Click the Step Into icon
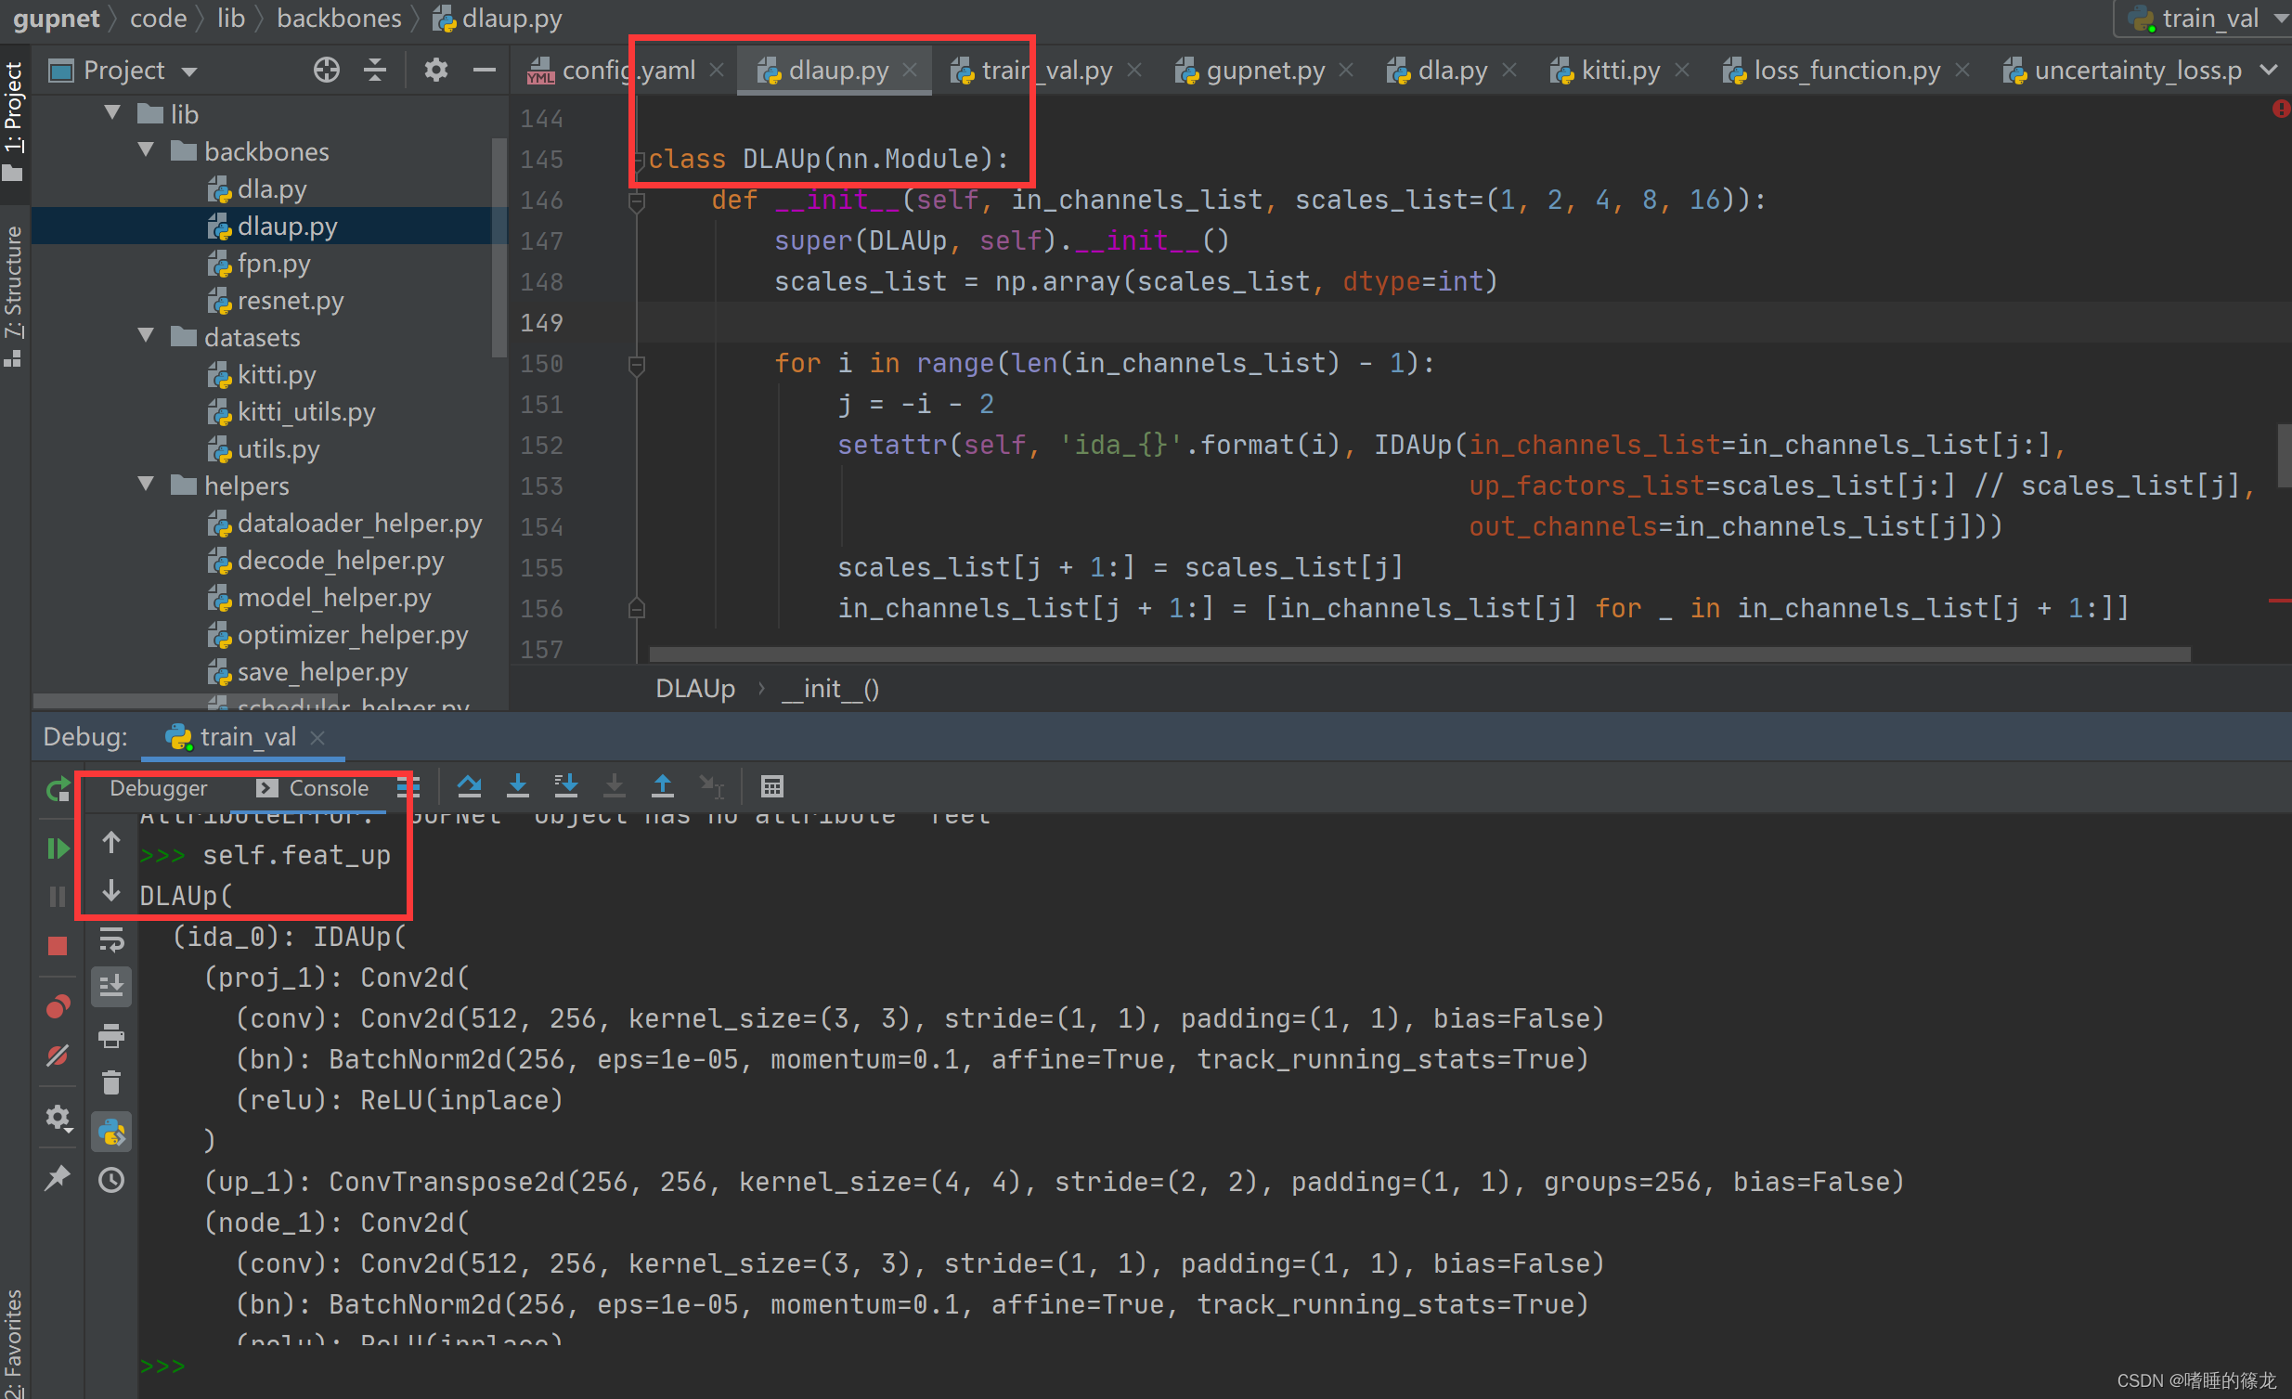The height and width of the screenshot is (1399, 2292). coord(518,787)
